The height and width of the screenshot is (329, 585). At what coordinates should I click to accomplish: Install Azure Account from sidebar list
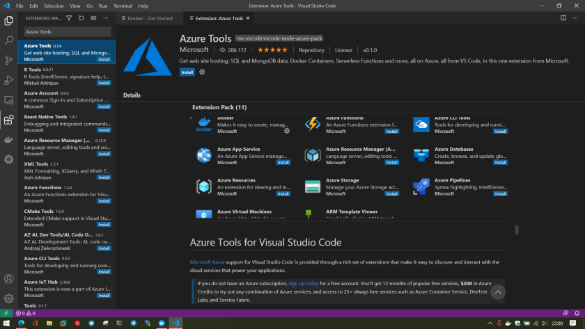click(x=104, y=106)
